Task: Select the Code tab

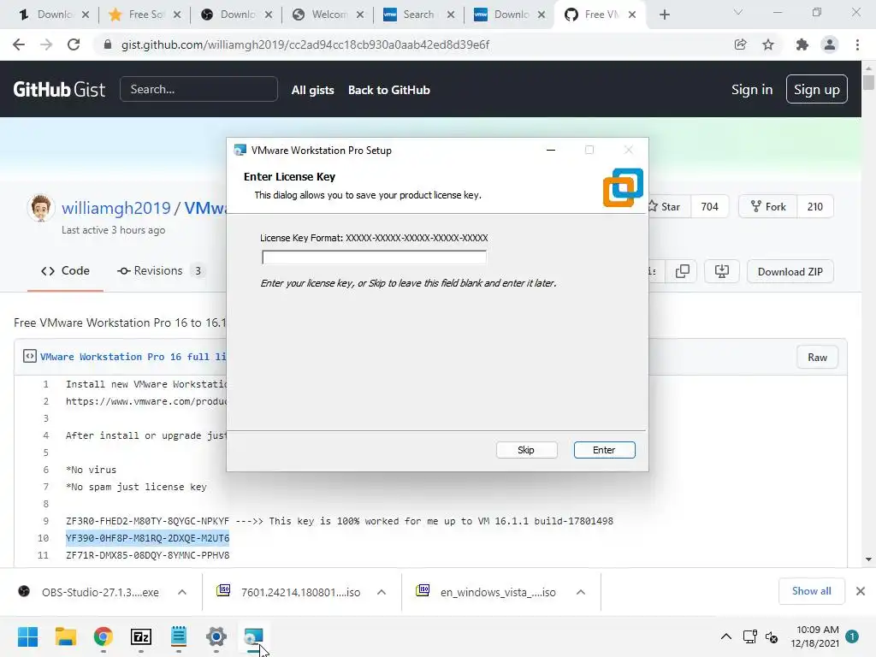Action: [65, 271]
